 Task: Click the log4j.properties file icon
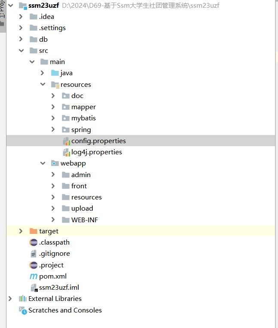(x=66, y=152)
